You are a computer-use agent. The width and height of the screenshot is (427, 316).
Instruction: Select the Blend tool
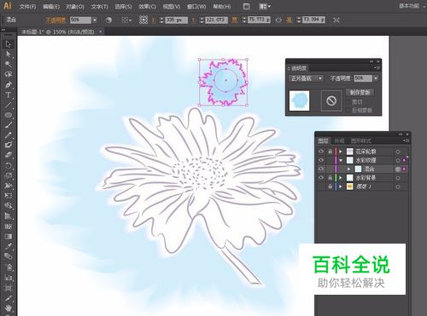coord(8,256)
